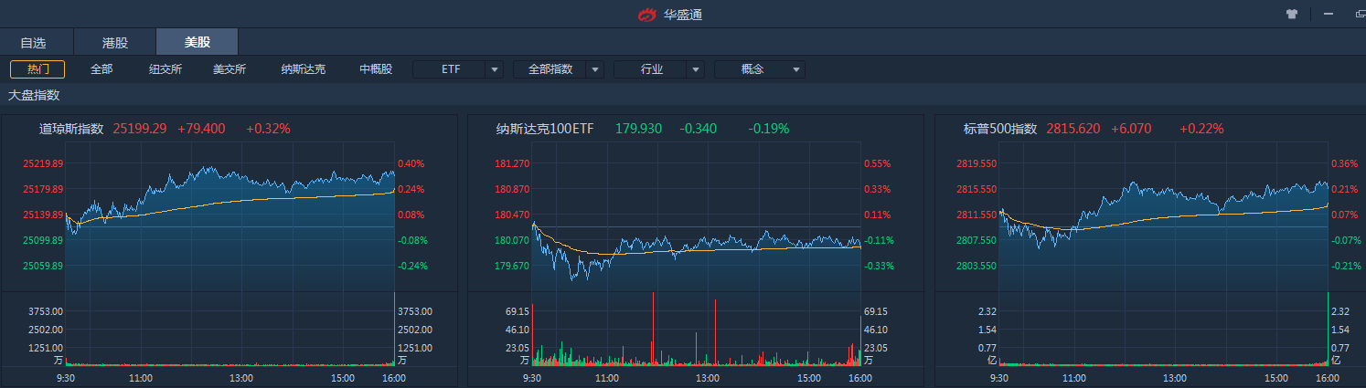
Task: Filter by 中概股 stocks
Action: pos(376,69)
